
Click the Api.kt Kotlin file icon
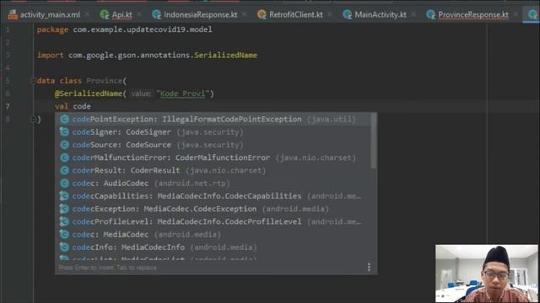click(104, 14)
